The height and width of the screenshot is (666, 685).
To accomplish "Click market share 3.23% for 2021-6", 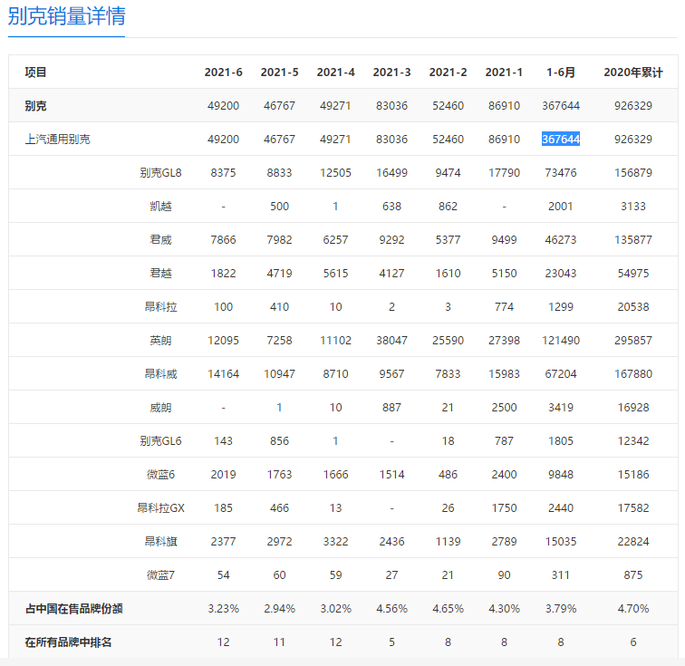I will (223, 609).
